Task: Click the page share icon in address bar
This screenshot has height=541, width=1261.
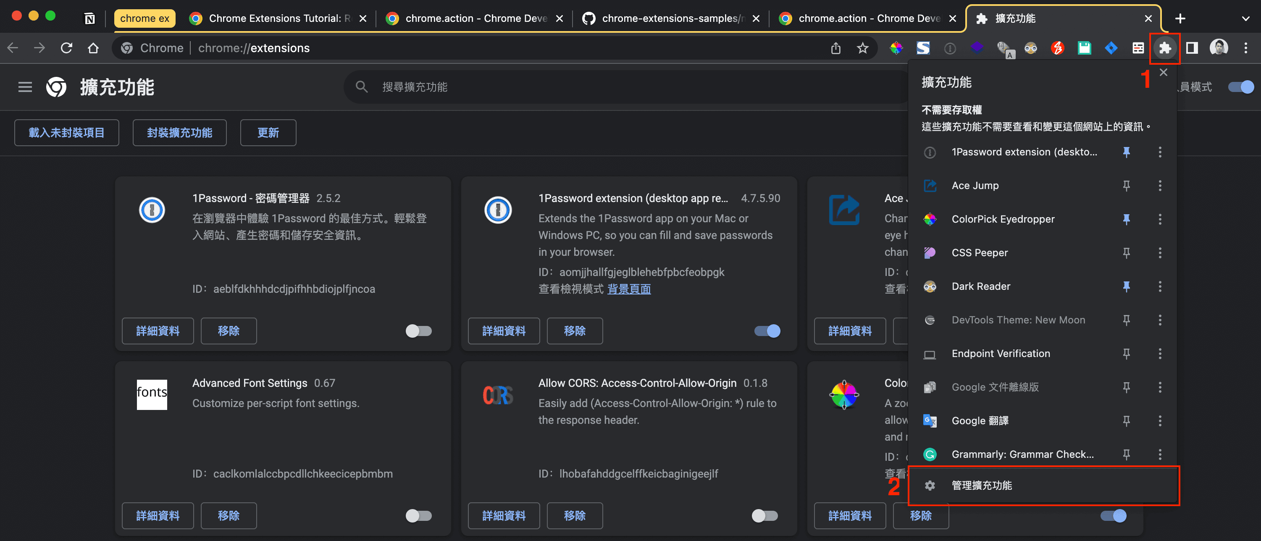Action: (835, 48)
